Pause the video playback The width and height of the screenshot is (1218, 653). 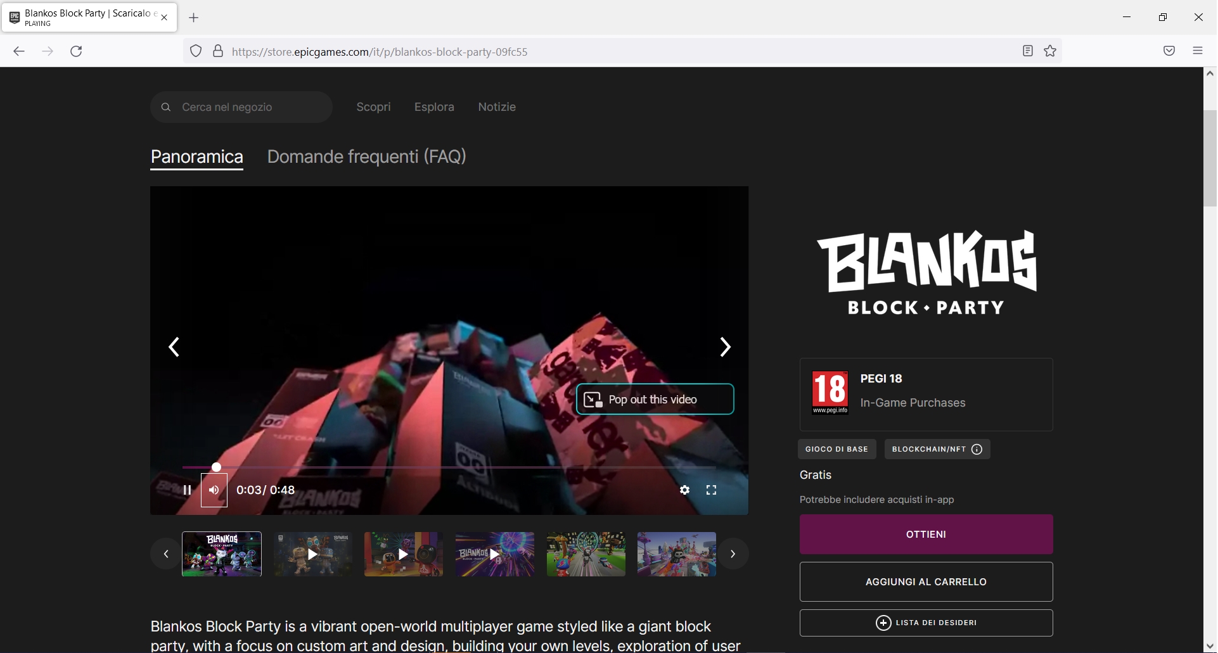point(187,490)
